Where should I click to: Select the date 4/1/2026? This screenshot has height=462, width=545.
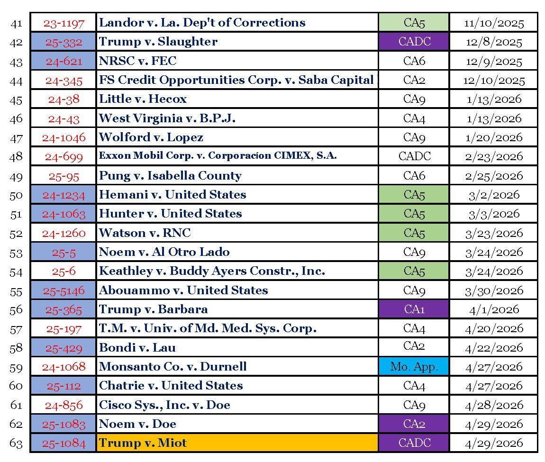point(494,310)
